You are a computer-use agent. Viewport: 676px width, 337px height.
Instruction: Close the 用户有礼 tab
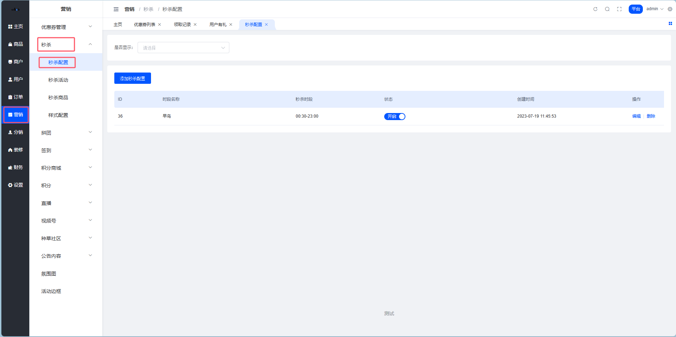point(231,25)
